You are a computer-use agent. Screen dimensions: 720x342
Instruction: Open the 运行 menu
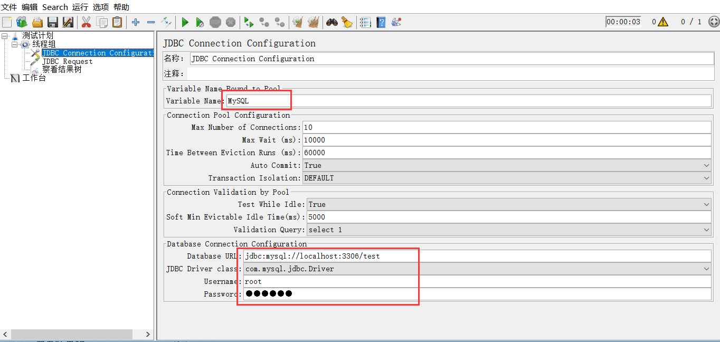click(80, 7)
